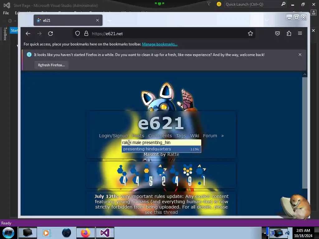Switch to Visual Studio in taskbar
The width and height of the screenshot is (319, 239).
tap(105, 233)
